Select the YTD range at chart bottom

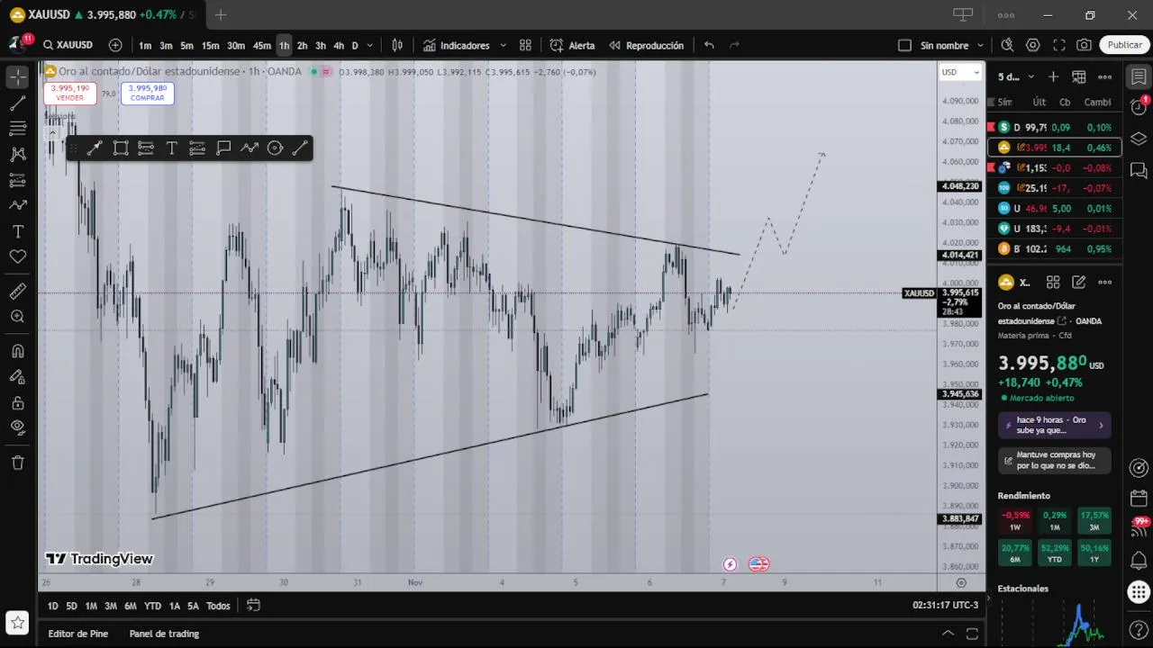[152, 606]
